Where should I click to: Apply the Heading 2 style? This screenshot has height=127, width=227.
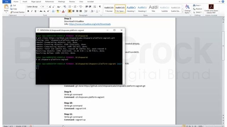coord(142,9)
